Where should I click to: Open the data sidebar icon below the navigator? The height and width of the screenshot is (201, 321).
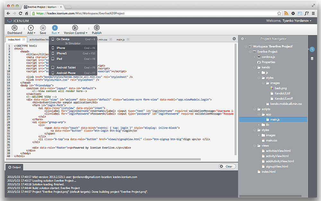coord(312,59)
